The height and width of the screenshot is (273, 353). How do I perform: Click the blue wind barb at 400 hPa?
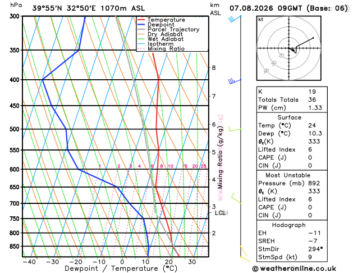235,81
